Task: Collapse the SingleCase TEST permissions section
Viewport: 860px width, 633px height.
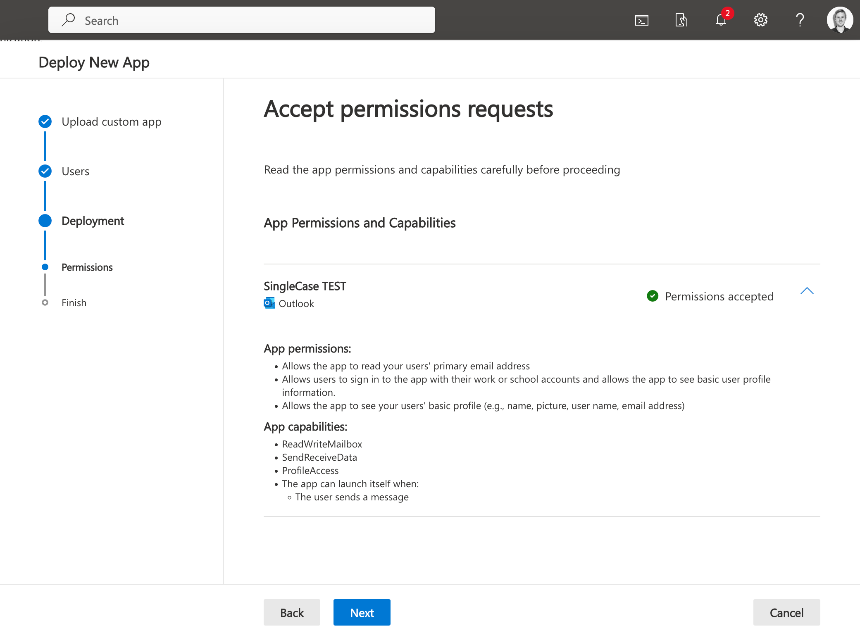Action: pyautogui.click(x=807, y=291)
